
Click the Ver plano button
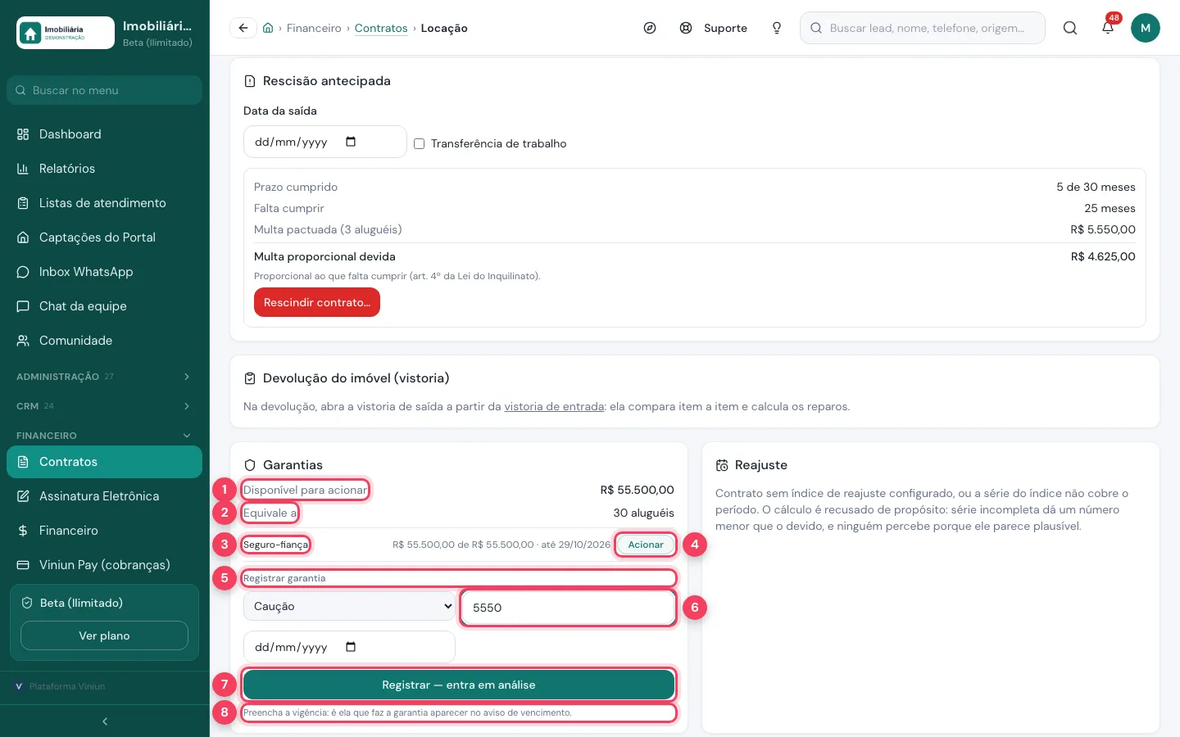[105, 635]
